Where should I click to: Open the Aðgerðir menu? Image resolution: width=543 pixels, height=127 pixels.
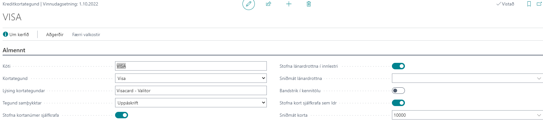tap(55, 34)
